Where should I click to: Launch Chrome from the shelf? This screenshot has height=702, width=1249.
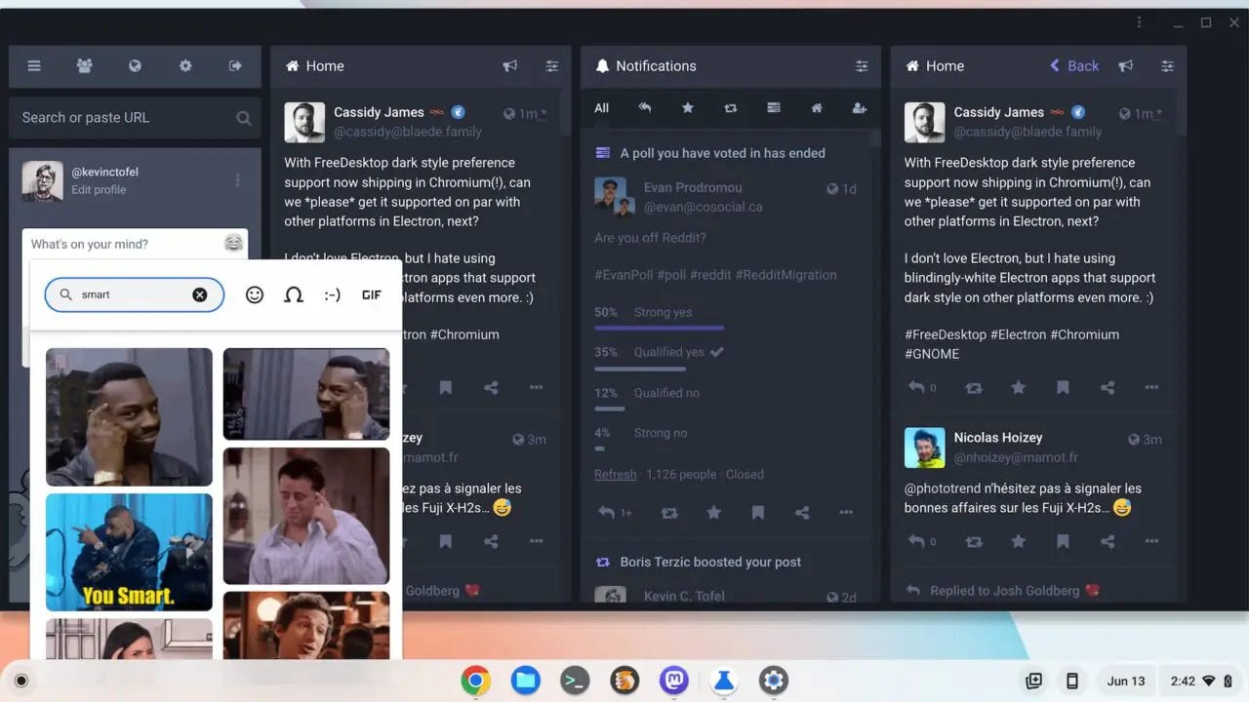pyautogui.click(x=476, y=681)
